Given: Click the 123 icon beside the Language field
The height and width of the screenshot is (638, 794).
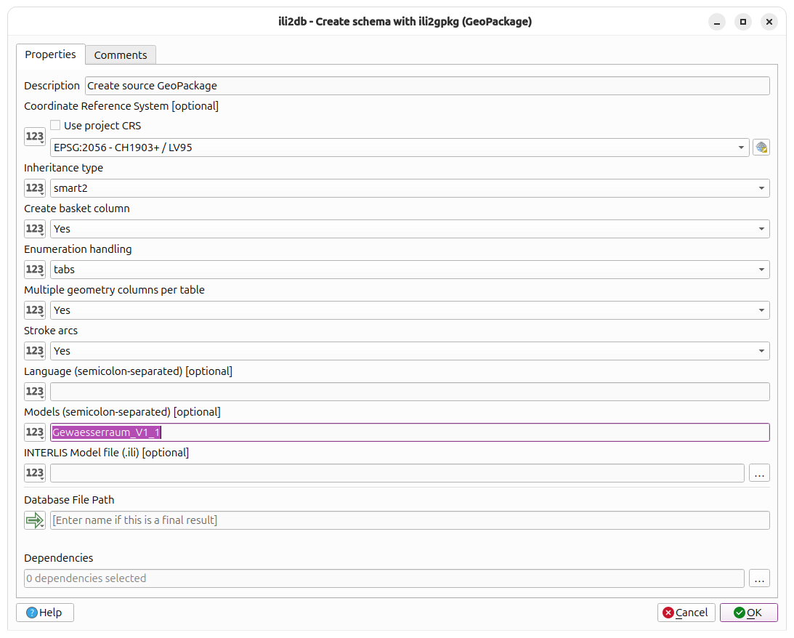Looking at the screenshot, I should 34,392.
